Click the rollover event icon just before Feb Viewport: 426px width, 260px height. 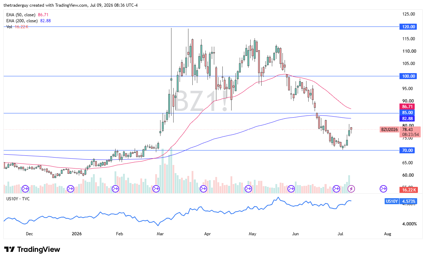[115, 189]
